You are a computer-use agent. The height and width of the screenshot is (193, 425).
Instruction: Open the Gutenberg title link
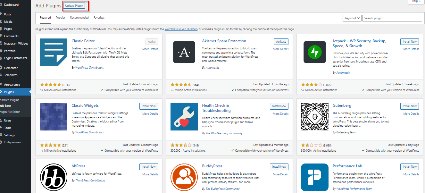(342, 105)
